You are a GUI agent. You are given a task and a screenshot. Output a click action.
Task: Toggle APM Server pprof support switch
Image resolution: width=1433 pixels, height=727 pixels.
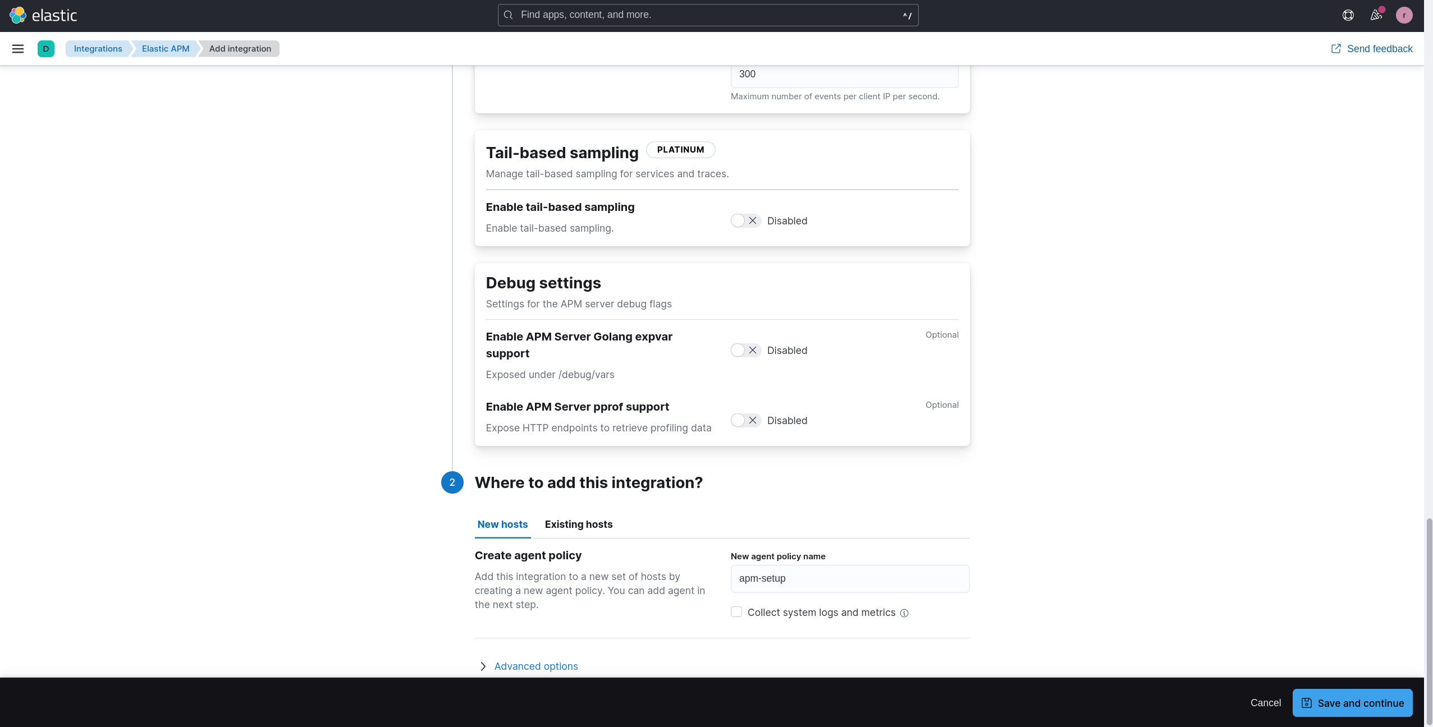tap(745, 420)
